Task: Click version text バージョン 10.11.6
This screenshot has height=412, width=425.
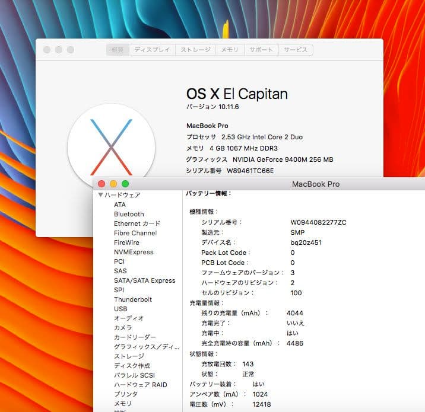Action: 213,107
